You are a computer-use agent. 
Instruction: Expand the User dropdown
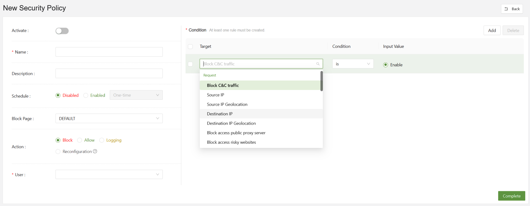109,175
